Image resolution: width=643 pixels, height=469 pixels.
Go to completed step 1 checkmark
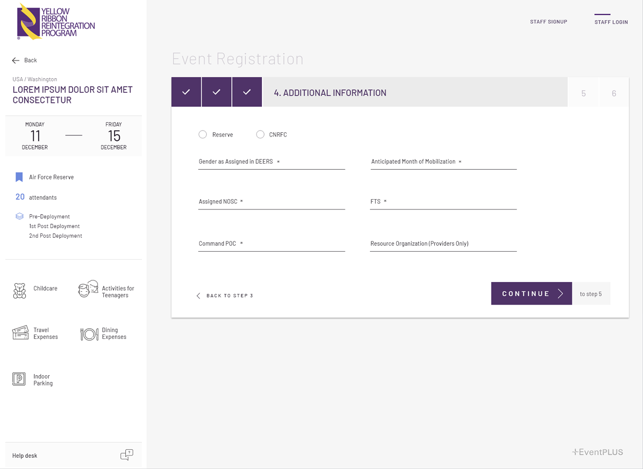coord(186,92)
